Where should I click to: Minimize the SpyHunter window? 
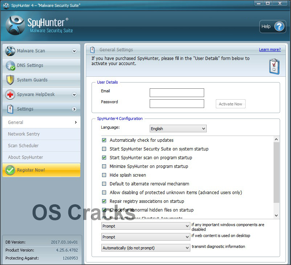point(259,4)
